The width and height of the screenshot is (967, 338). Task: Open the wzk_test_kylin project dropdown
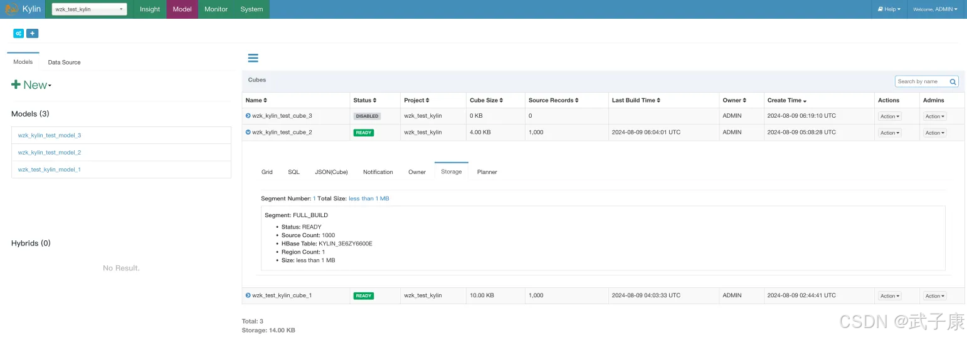point(89,9)
